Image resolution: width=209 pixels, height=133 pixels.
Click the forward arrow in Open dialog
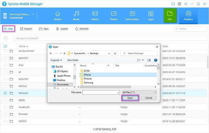(56, 54)
